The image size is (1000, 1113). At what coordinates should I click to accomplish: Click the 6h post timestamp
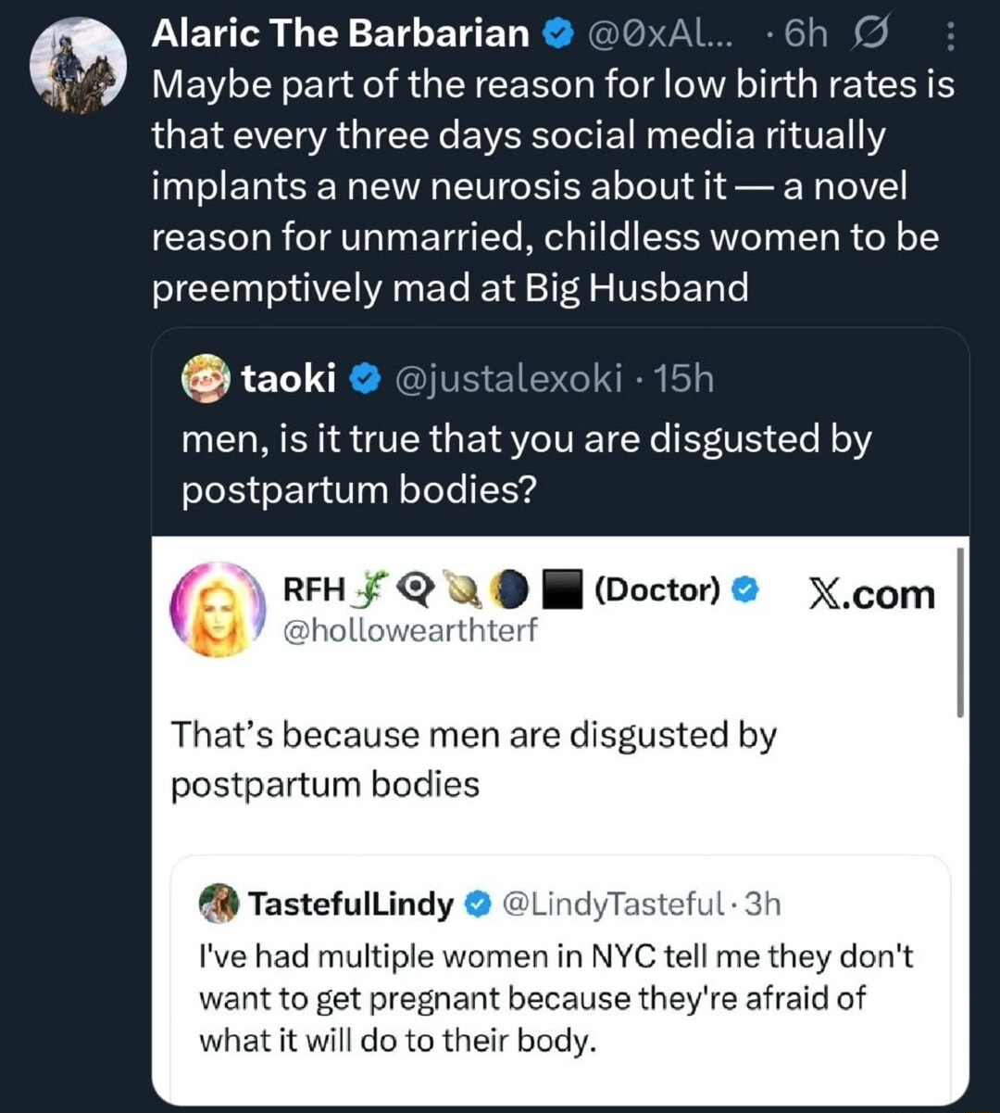[x=806, y=34]
